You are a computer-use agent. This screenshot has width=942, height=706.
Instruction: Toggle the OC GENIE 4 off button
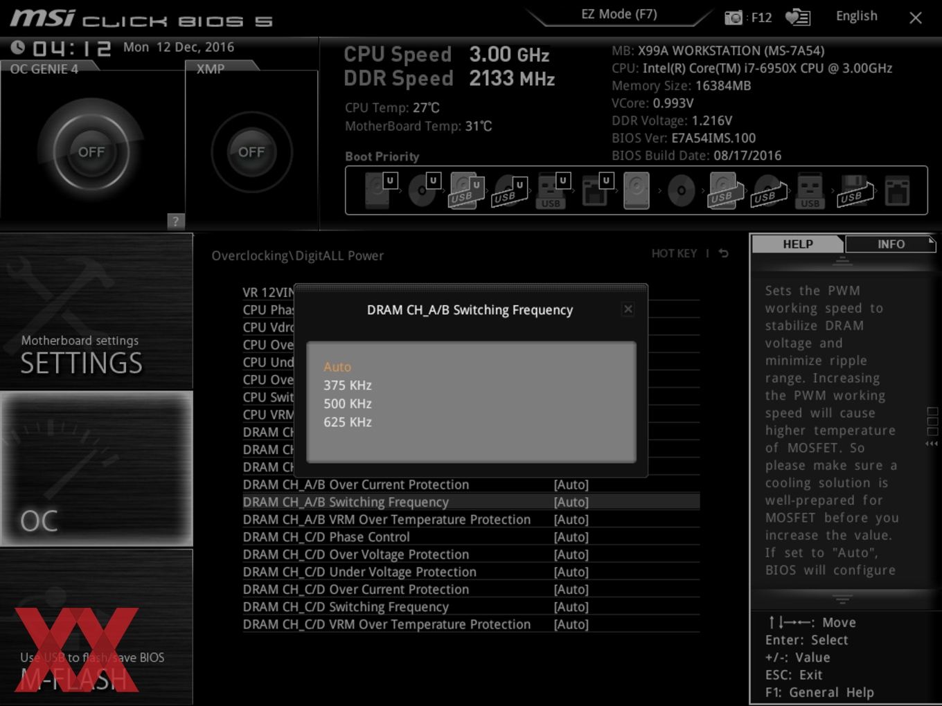(x=91, y=152)
